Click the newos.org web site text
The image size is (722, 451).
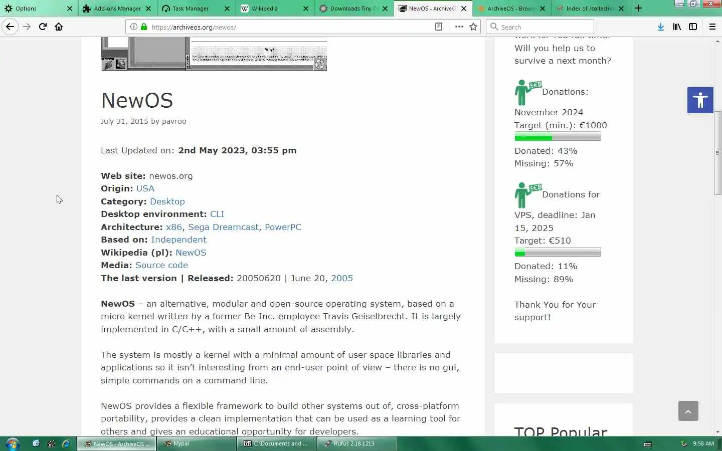170,176
